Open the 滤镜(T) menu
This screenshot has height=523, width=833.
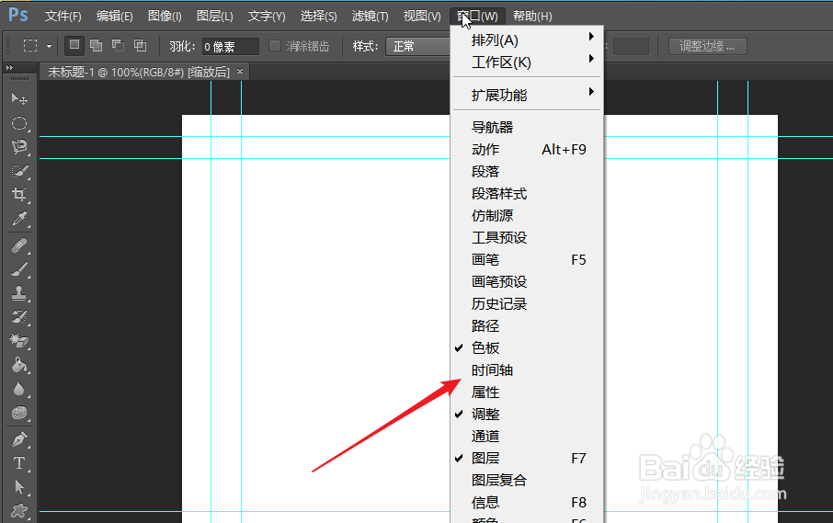tap(370, 16)
